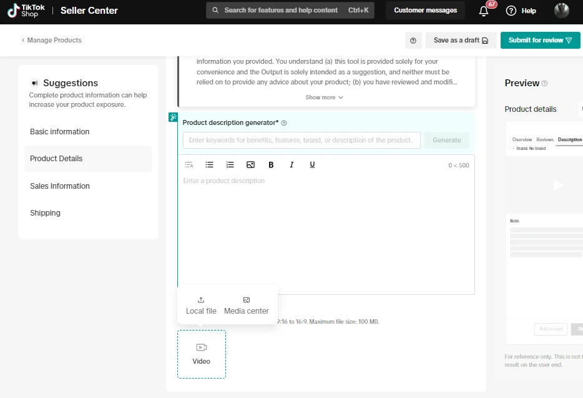This screenshot has height=398, width=583.
Task: Click the text format icon in editor
Action: 189,165
